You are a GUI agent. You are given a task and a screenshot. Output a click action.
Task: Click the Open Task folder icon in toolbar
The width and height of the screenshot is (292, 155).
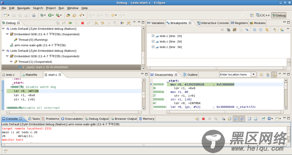click(x=74, y=15)
